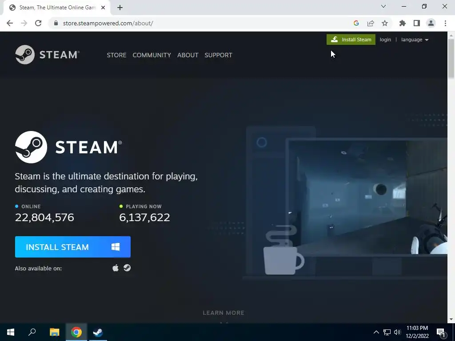455x341 pixels.
Task: Open the Steam app from the taskbar
Action: click(98, 332)
